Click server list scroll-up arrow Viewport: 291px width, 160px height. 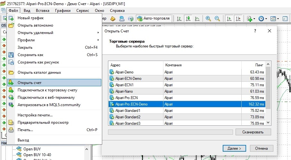click(268, 64)
